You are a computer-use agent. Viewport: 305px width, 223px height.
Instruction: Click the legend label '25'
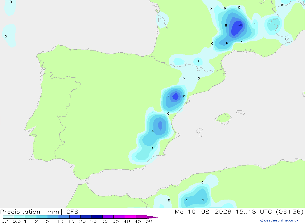[93, 221]
